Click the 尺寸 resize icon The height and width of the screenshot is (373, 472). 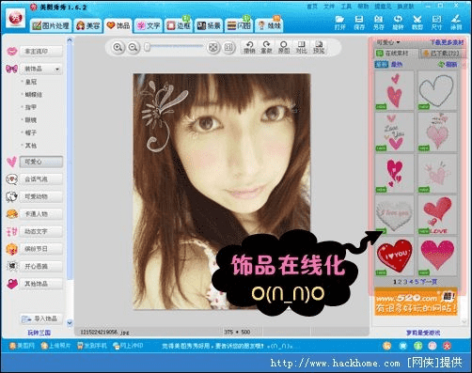pyautogui.click(x=436, y=23)
